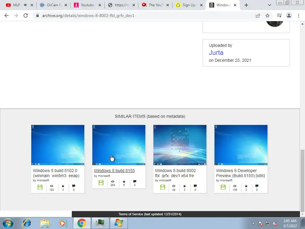Open uploader Jurta's profile link
305x229 pixels.
point(216,52)
